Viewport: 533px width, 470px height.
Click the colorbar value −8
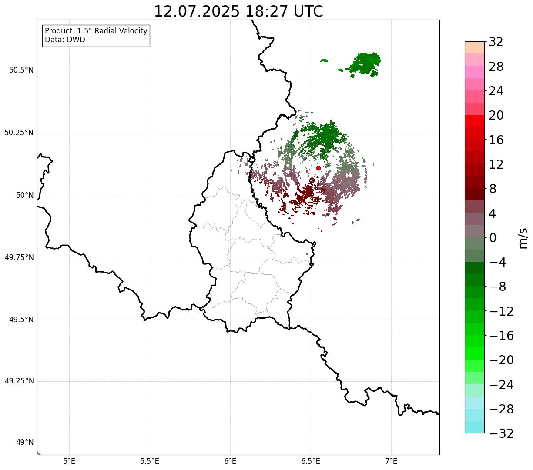[x=498, y=287]
